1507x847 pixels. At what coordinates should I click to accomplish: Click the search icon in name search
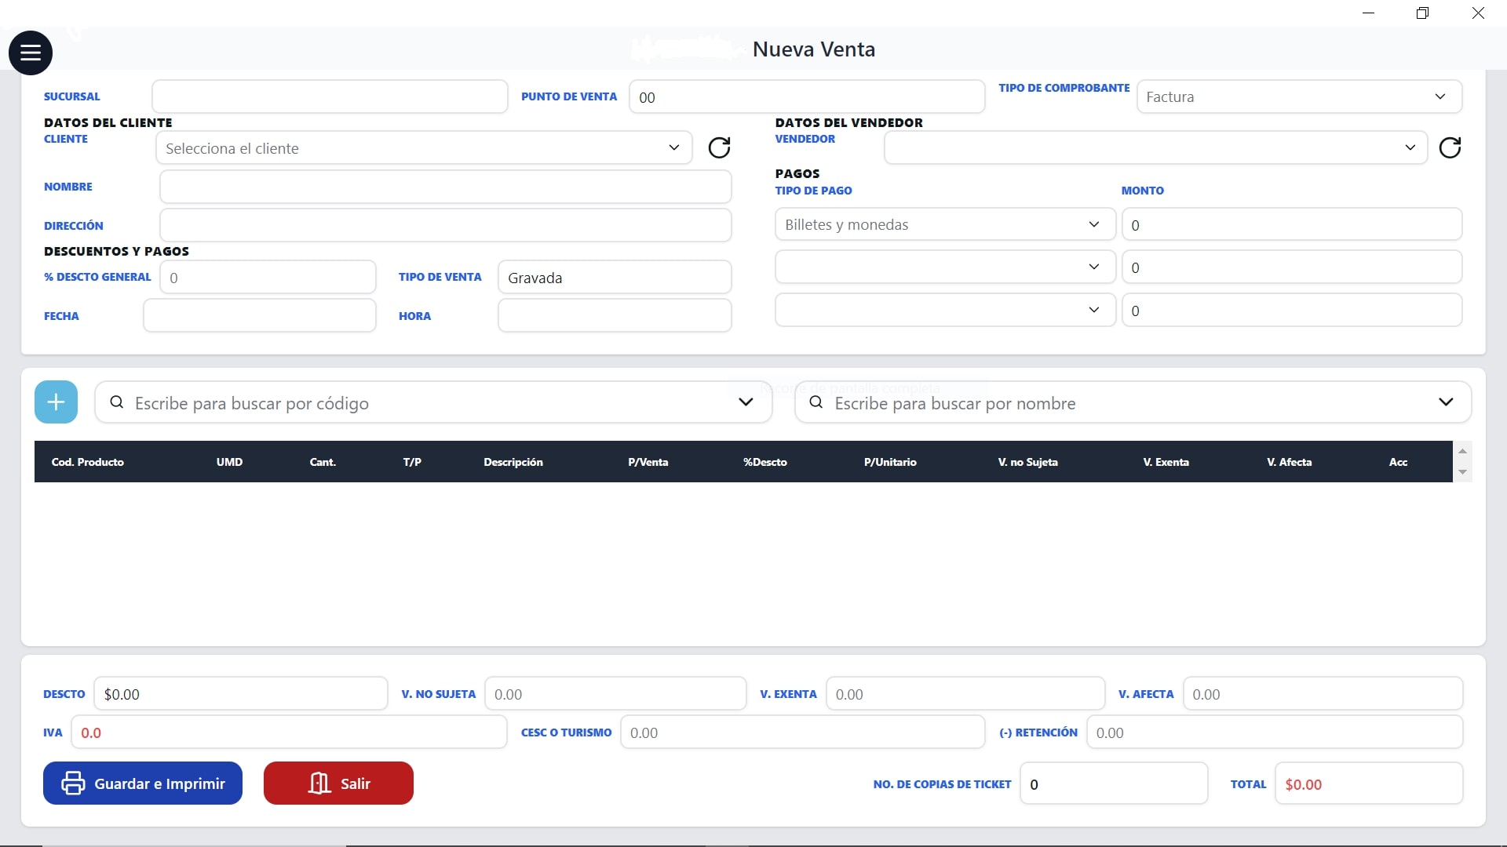[816, 402]
